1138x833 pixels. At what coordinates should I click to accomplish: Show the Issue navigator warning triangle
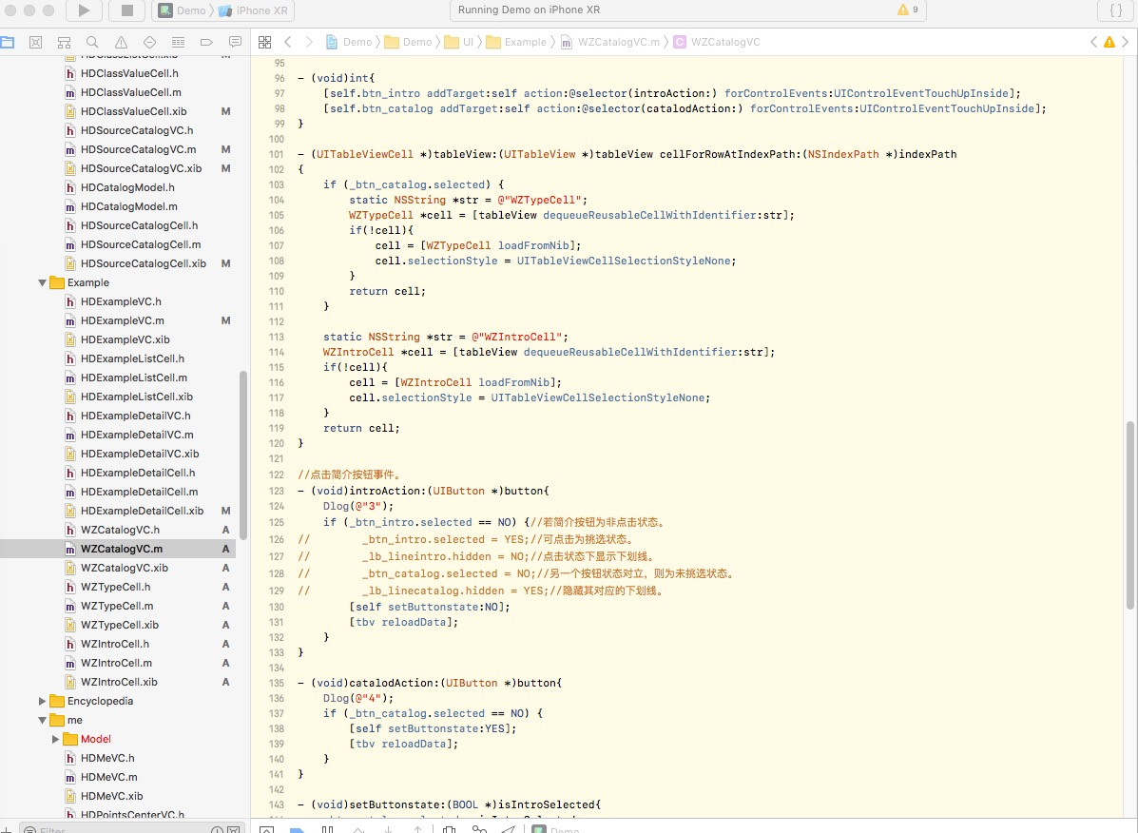click(121, 43)
